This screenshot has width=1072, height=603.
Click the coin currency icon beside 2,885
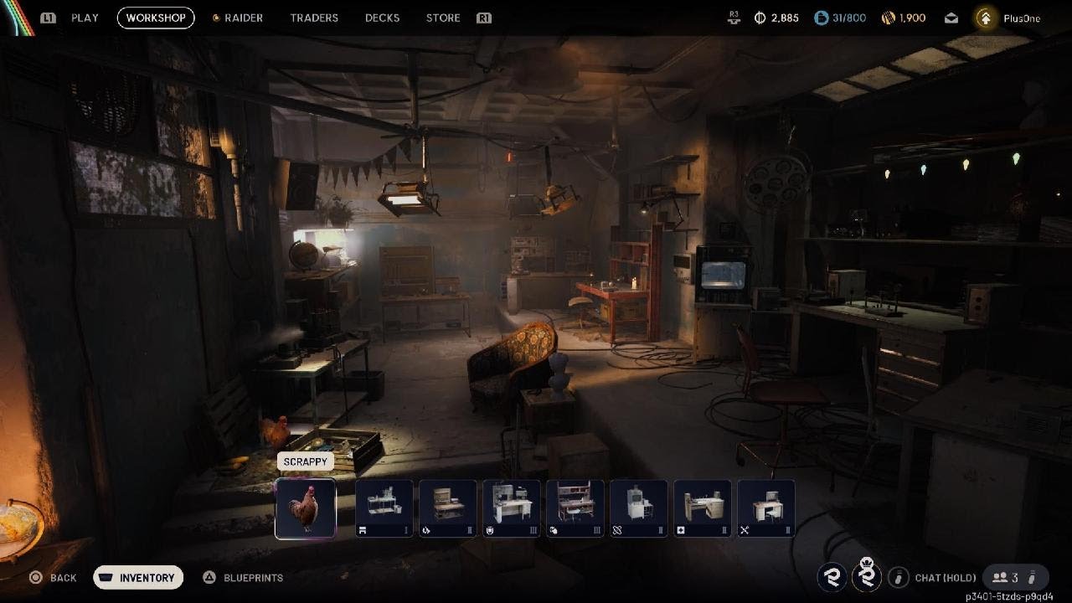[760, 18]
